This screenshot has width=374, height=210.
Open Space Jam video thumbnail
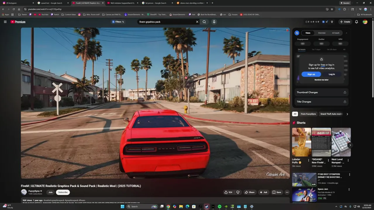(x=304, y=195)
